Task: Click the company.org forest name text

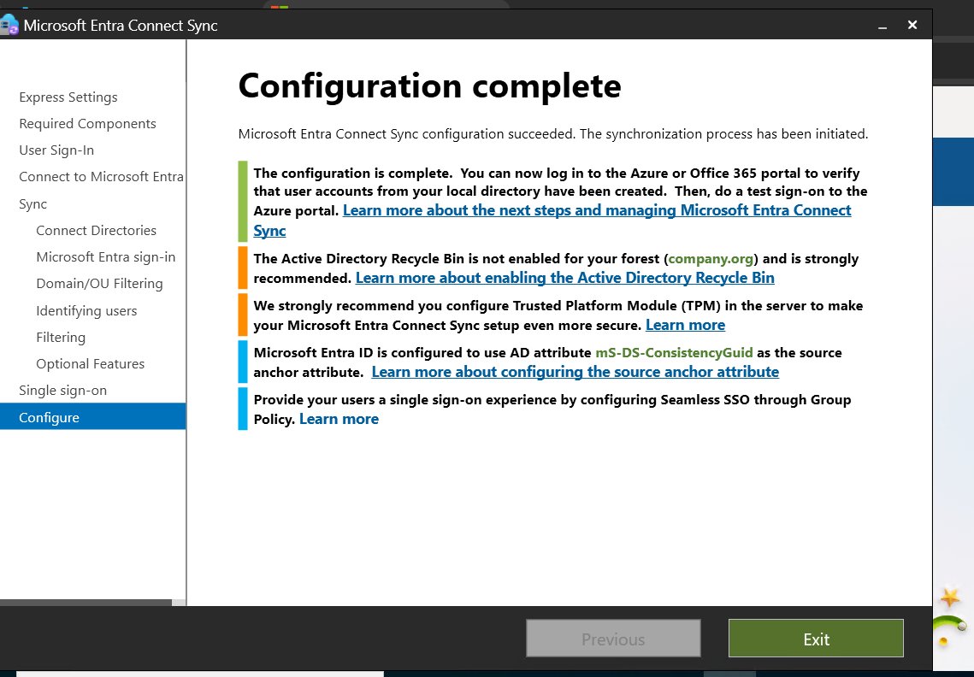Action: pos(711,259)
